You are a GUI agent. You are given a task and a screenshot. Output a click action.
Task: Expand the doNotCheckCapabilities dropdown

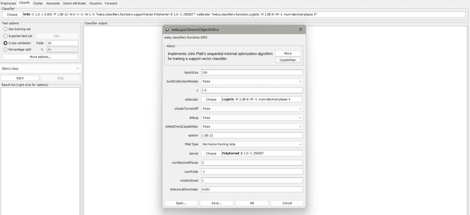click(x=252, y=126)
